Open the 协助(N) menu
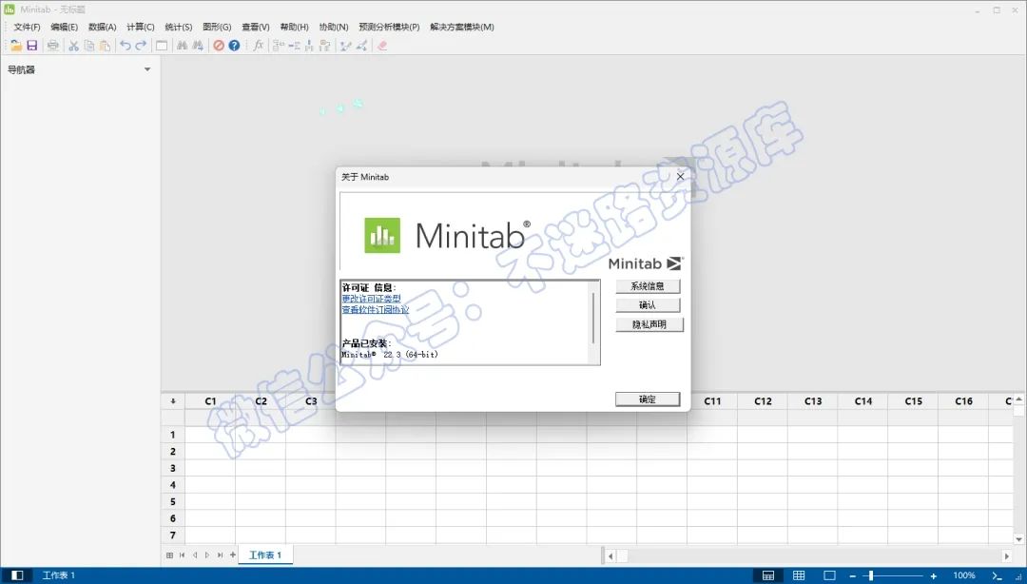Viewport: 1027px width, 584px height. (334, 27)
